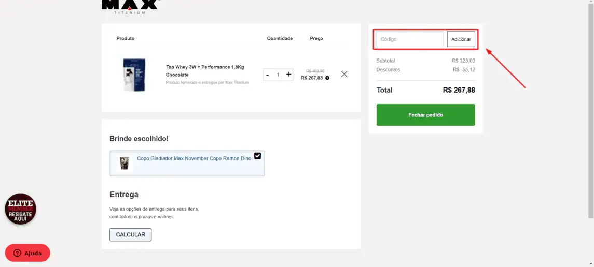Click the Brinde escolhido! heading

(139, 139)
